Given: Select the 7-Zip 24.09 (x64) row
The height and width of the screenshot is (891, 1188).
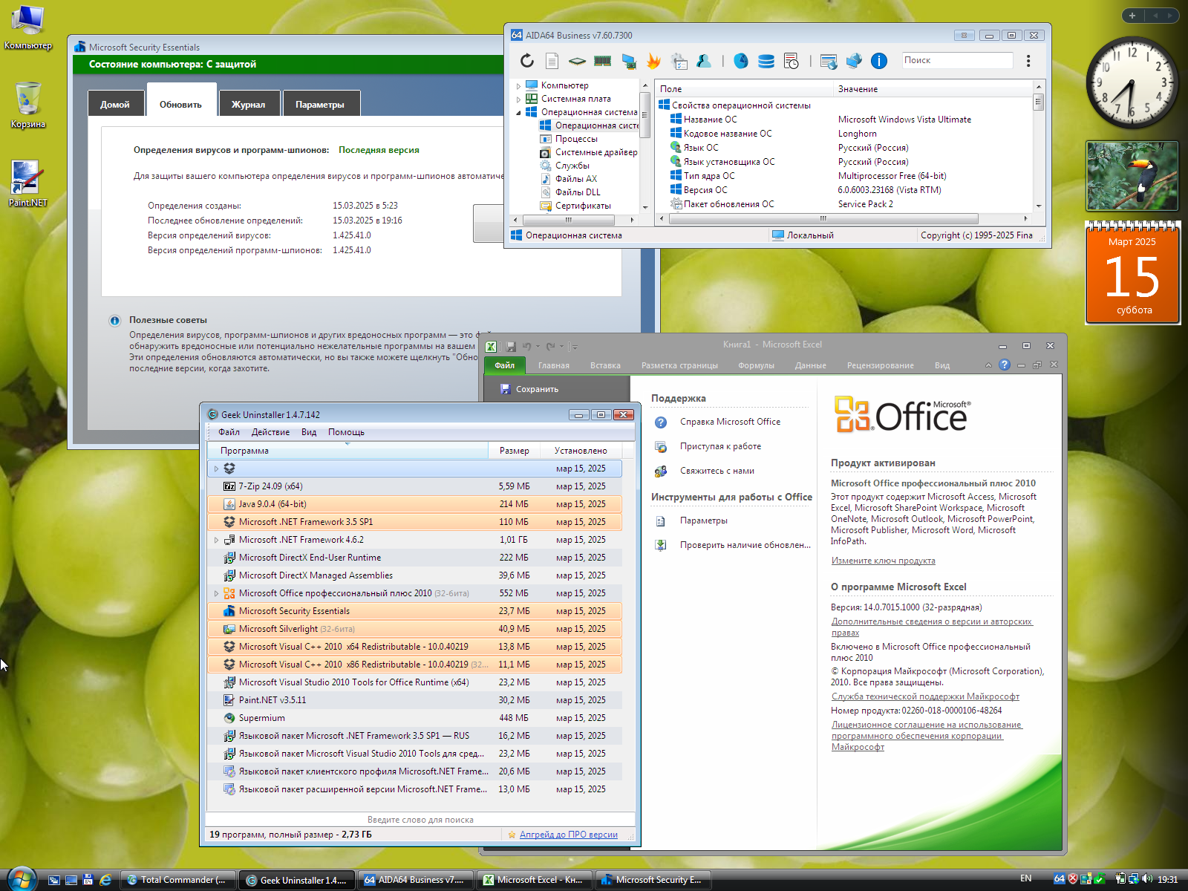Looking at the screenshot, I should coord(414,486).
